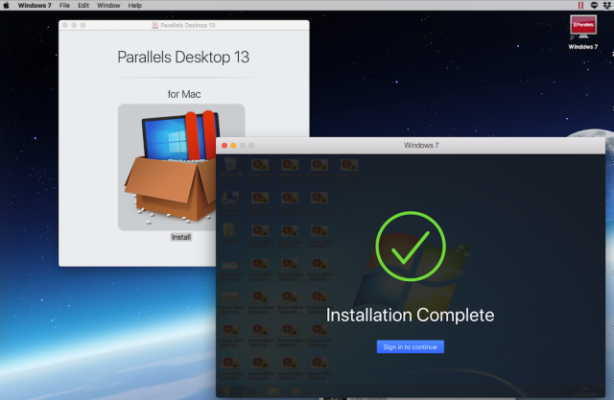Select the Recycle Bin icon in Windows desktop
This screenshot has width=614, height=400.
[x=230, y=168]
